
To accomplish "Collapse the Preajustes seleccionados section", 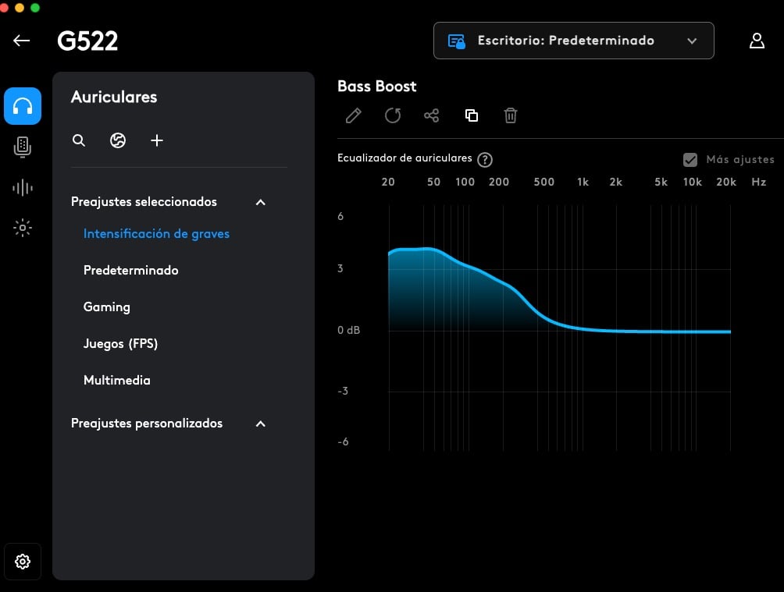I will tap(261, 202).
